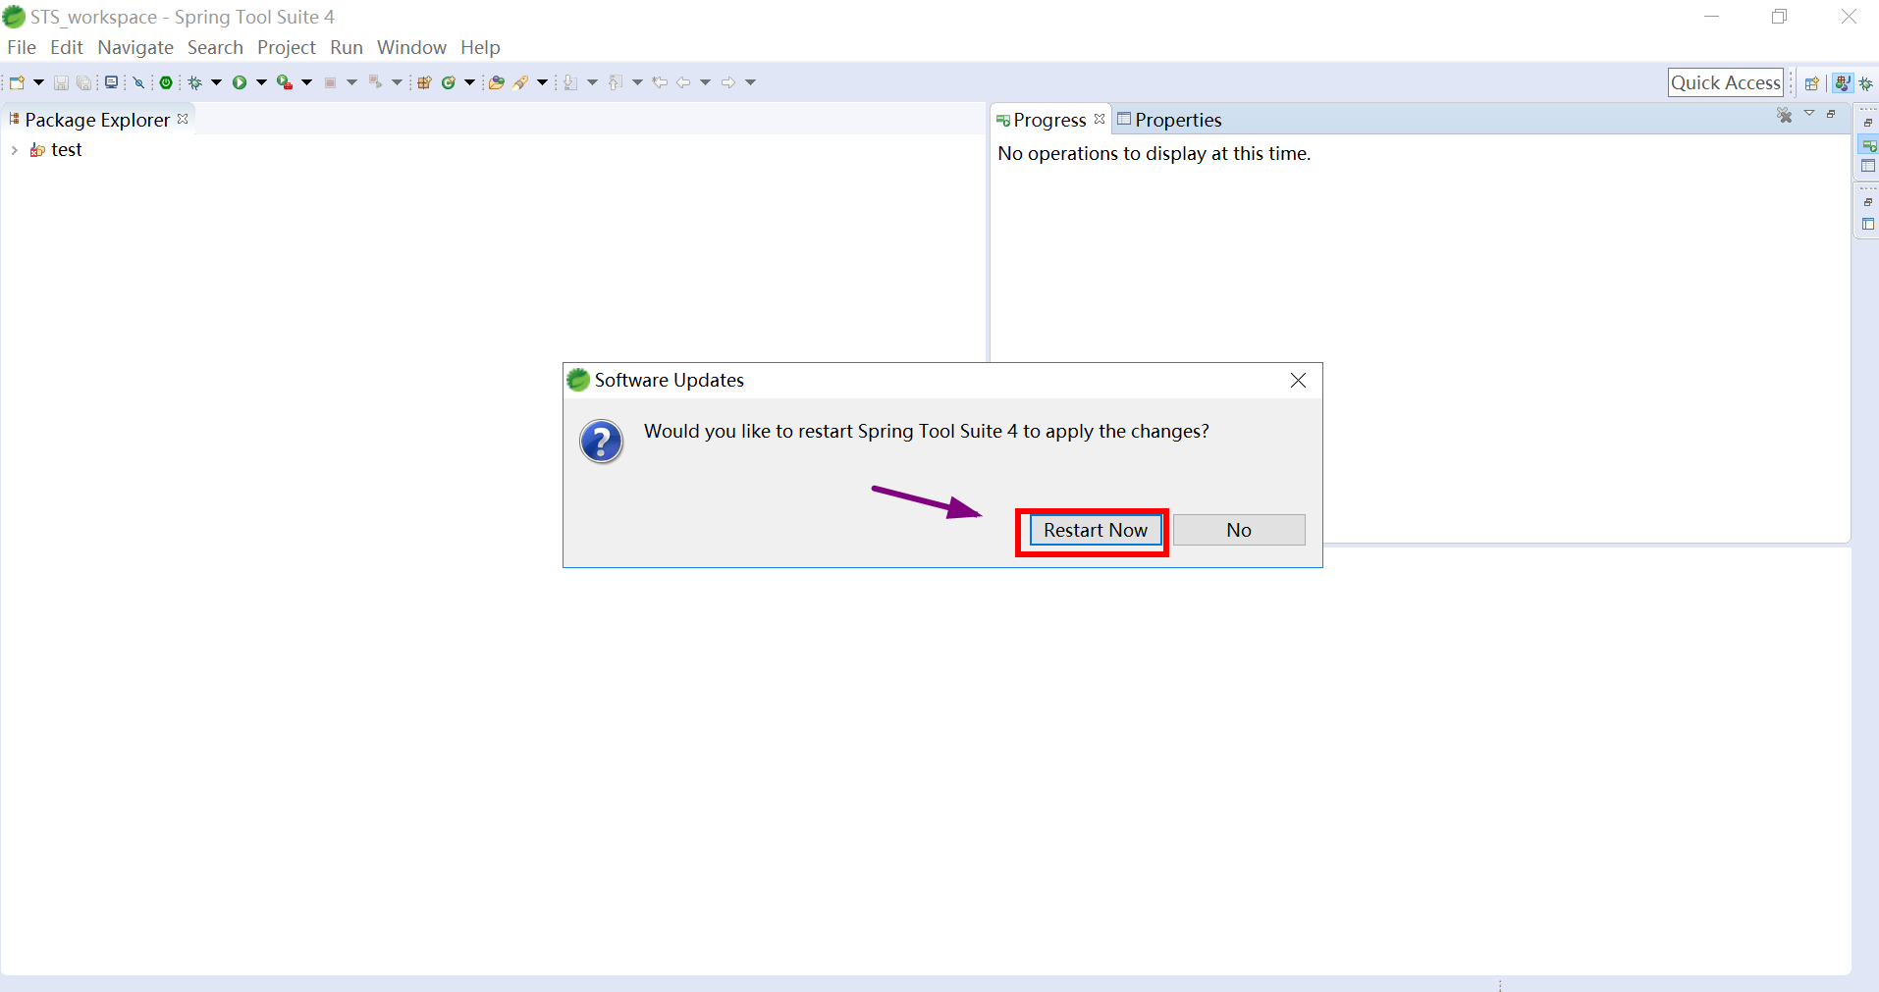Image resolution: width=1879 pixels, height=992 pixels.
Task: Open the File menu
Action: (x=22, y=47)
